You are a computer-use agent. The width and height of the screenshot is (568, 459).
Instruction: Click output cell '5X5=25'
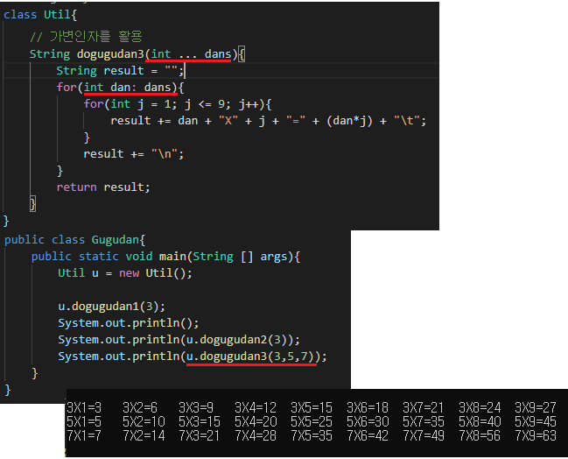[312, 421]
